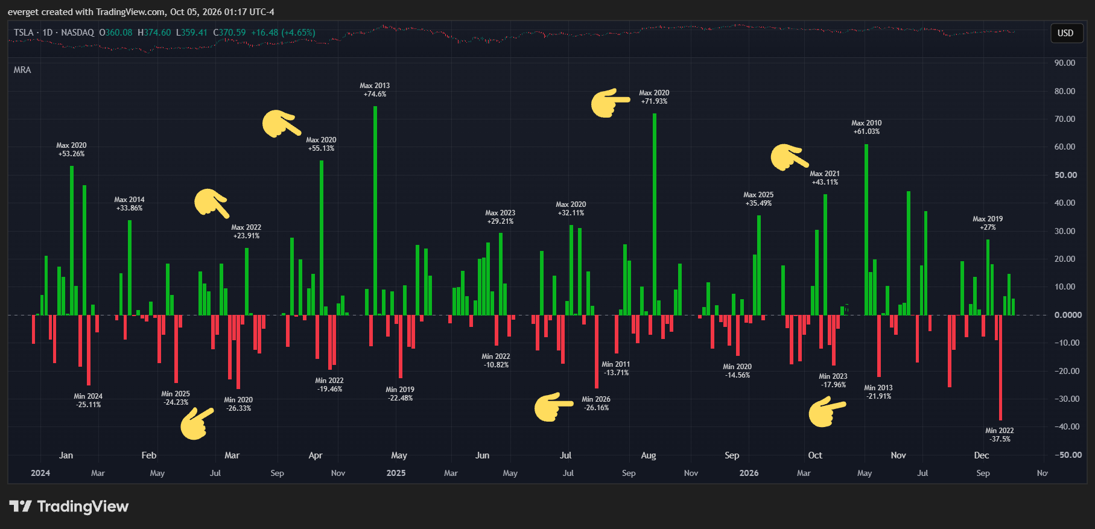Select the "Max 2023 +29.21%" label

500,217
